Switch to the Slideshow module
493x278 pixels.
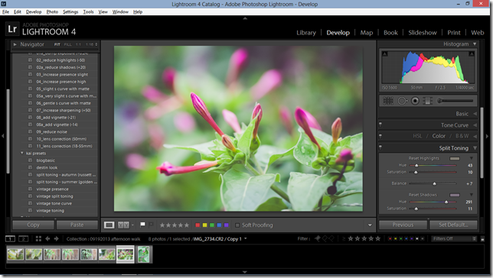423,33
